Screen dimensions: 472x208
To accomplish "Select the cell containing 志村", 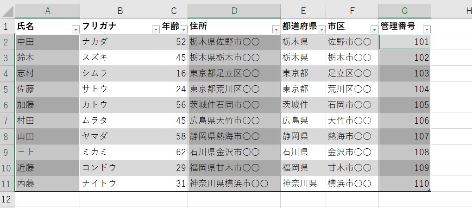I will coord(48,74).
